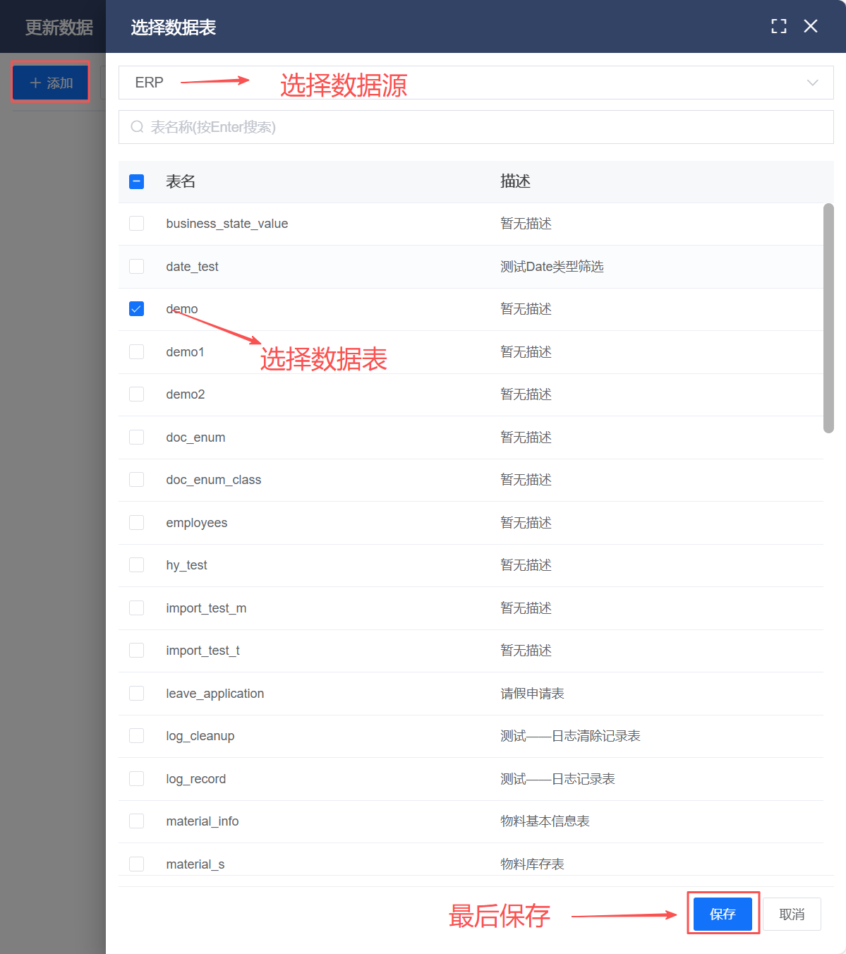Click the table name search input field
Screen dimensions: 846x954
480,127
